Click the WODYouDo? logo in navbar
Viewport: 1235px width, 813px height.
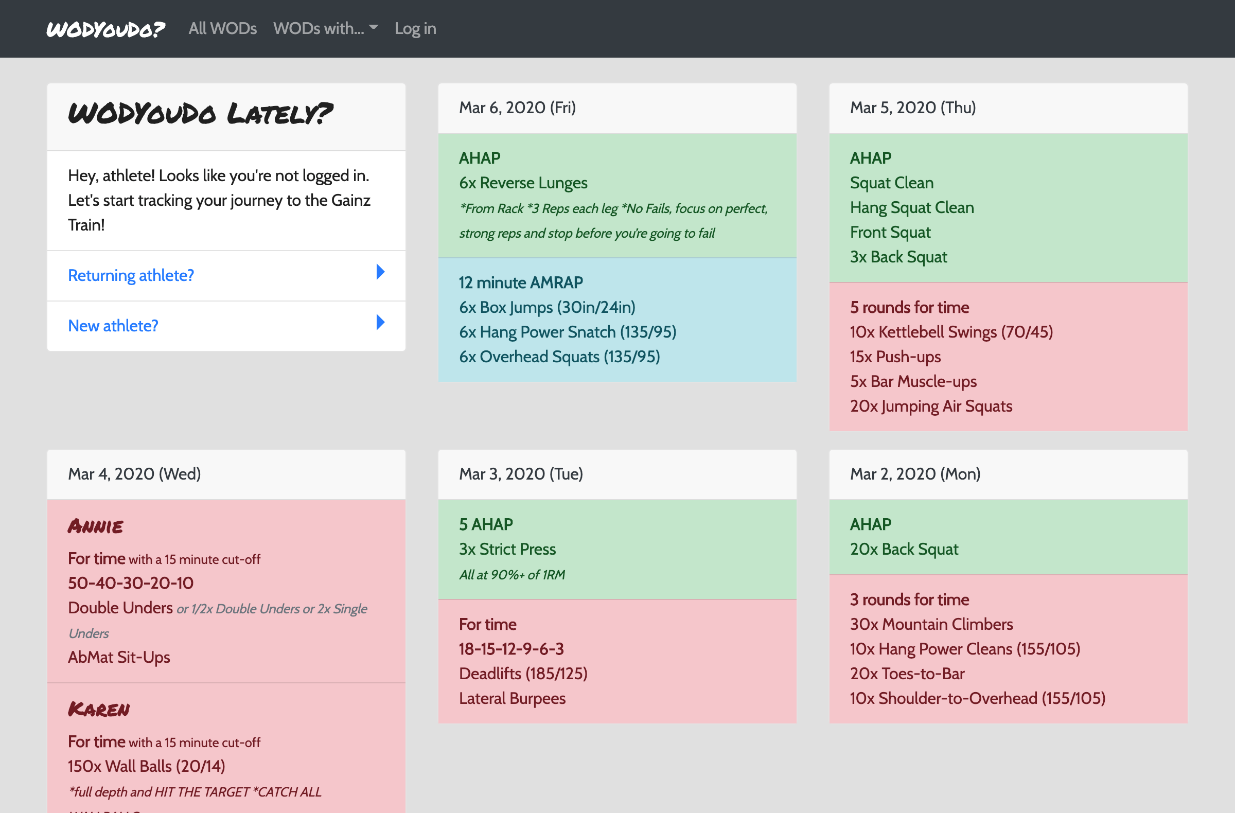[x=106, y=28]
